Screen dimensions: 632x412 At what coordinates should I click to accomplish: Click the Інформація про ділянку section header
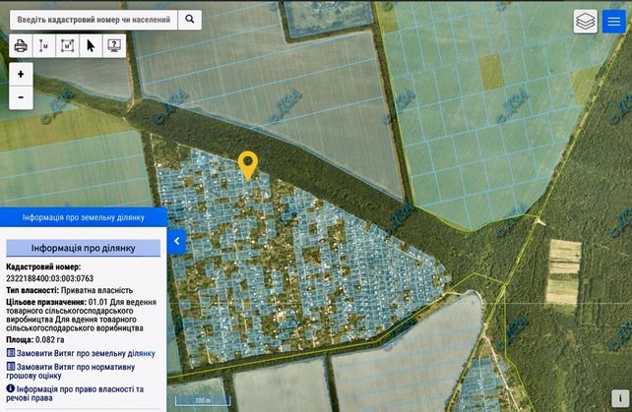83,248
